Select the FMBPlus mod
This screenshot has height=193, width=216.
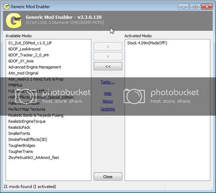click(15, 85)
